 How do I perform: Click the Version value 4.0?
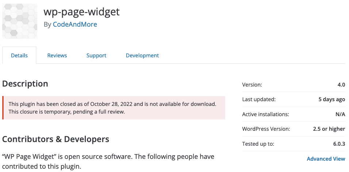coord(341,85)
